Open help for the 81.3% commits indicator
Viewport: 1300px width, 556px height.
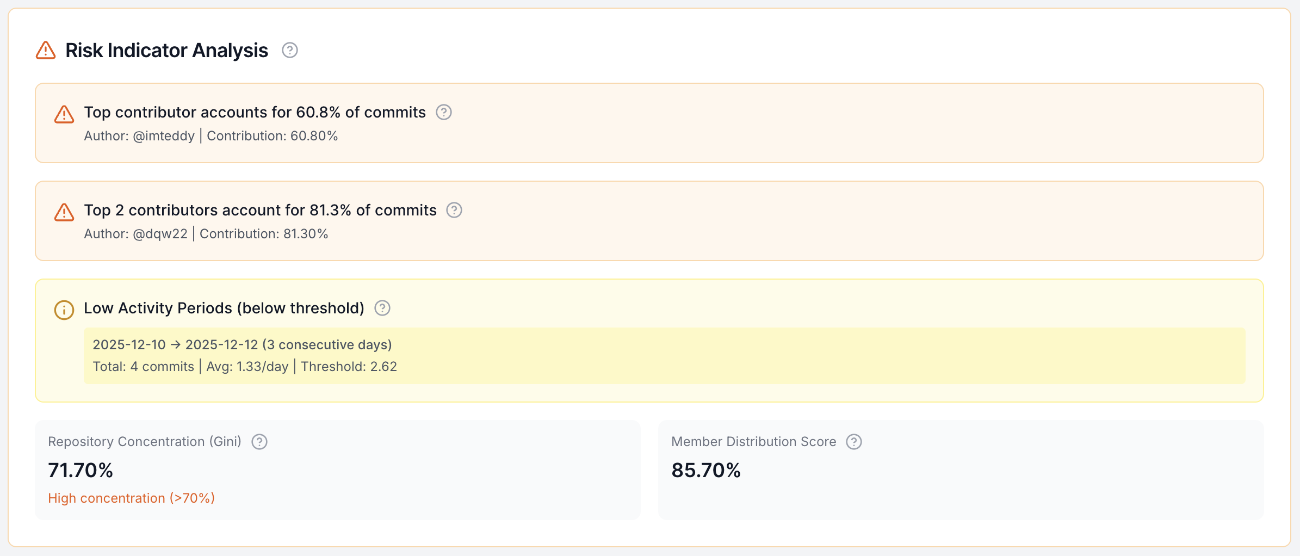coord(454,210)
